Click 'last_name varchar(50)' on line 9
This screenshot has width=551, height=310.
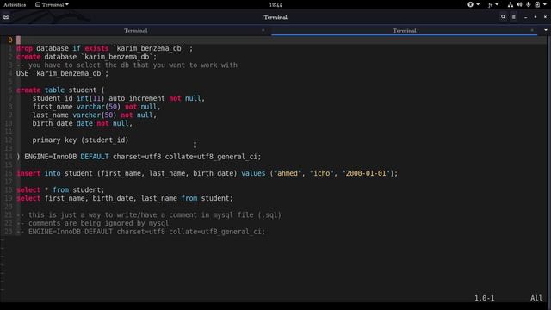tap(74, 115)
